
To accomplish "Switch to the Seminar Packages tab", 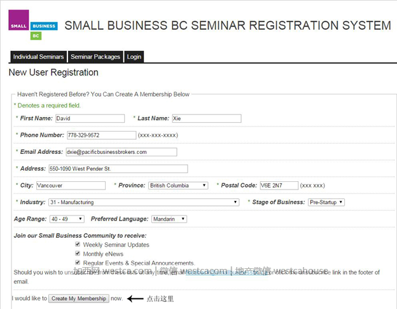I will 95,57.
